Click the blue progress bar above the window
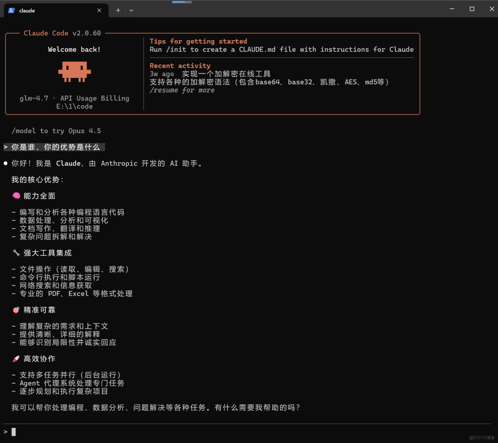498x443 pixels. tap(181, 2)
